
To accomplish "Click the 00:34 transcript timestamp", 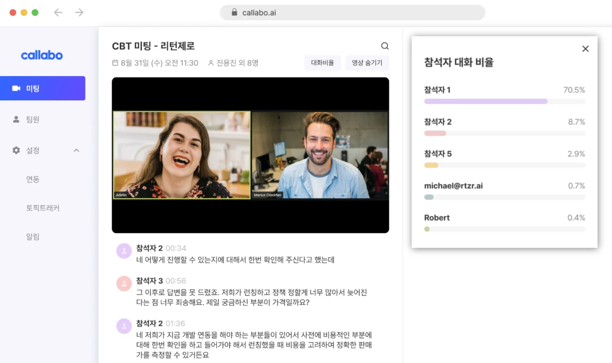I will (176, 248).
